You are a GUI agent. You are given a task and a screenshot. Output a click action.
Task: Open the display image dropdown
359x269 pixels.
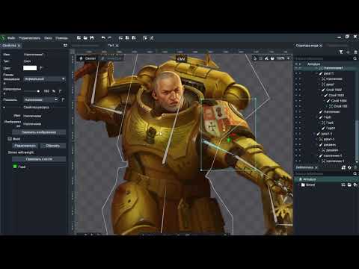click(41, 99)
